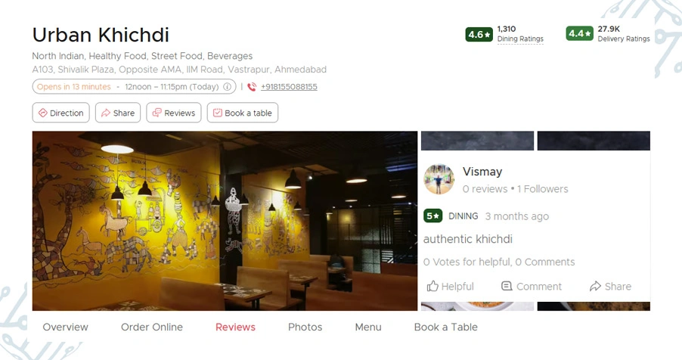
Task: Click the share arrow icon beside Share button
Action: click(x=106, y=113)
